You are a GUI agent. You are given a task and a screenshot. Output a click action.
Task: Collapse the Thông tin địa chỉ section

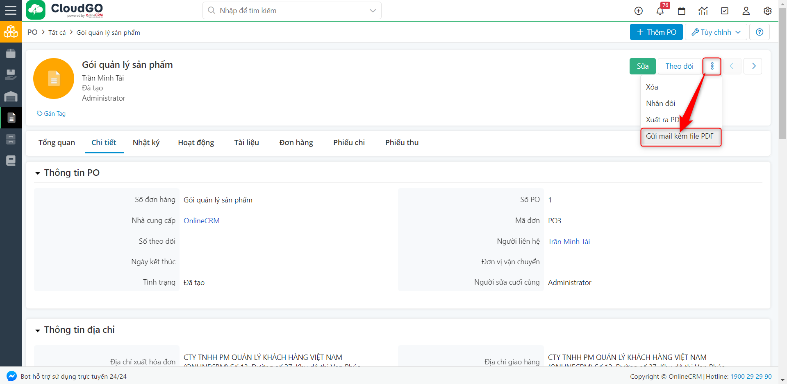coord(38,330)
